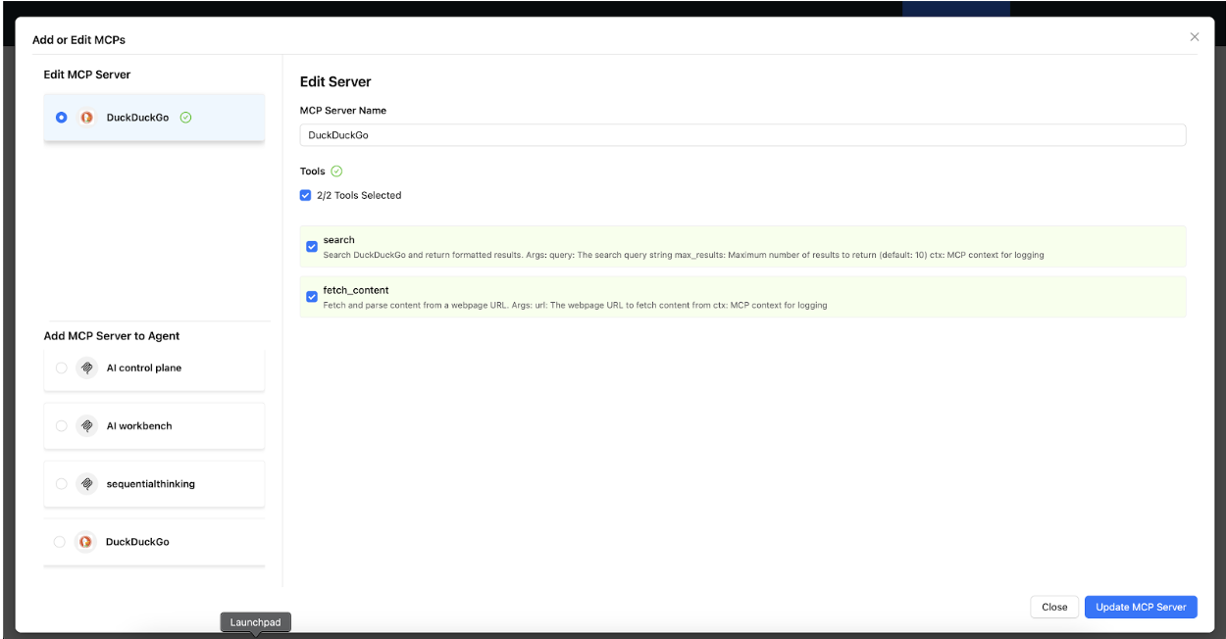Click DuckDuckGo logo in Edit MCP Server list
Screen dimensions: 1226x639
(x=86, y=118)
